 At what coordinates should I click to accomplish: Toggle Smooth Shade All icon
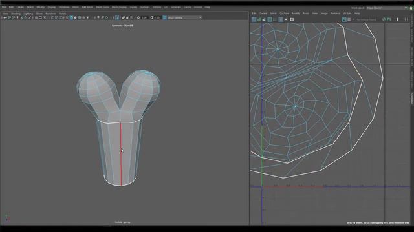[x=71, y=17]
